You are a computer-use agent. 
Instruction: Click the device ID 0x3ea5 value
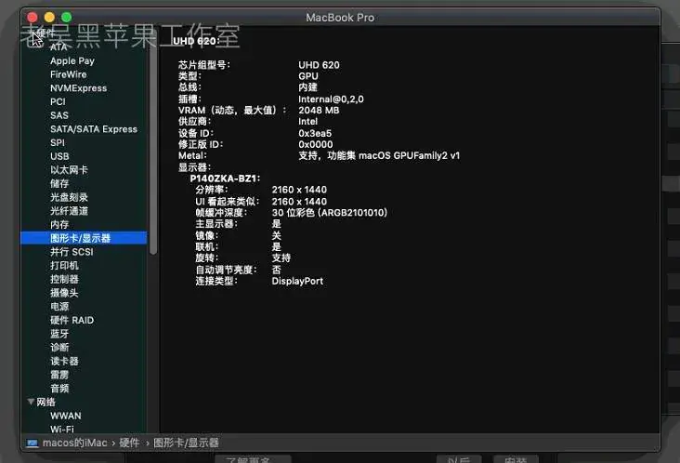coord(315,133)
